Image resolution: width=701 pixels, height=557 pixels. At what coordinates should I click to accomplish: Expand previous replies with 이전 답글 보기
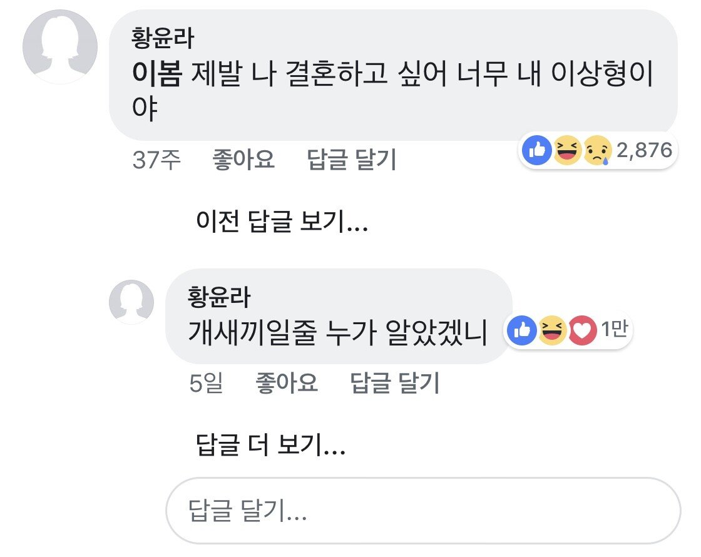point(282,222)
